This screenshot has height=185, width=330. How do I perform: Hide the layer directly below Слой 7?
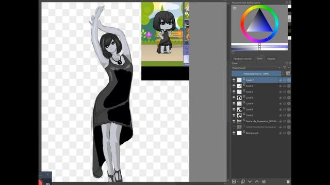[234, 86]
